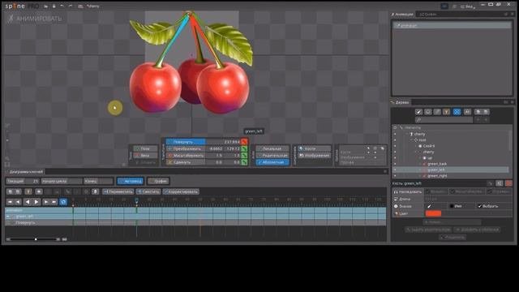The height and width of the screenshot is (292, 519).
Task: Play animation backward
Action: (x=28, y=202)
